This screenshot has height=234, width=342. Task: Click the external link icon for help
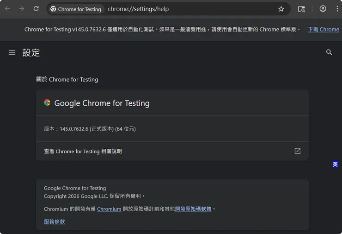tap(298, 151)
